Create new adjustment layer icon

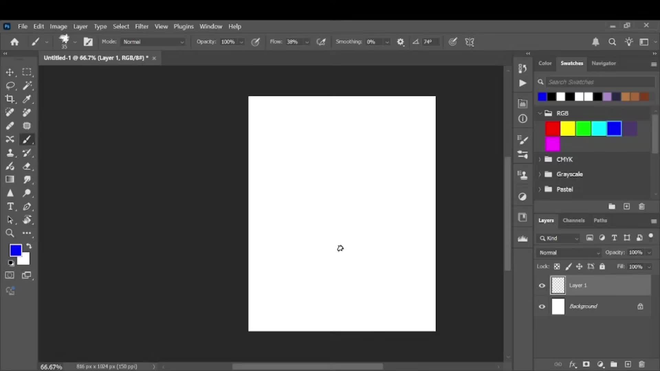pos(601,364)
